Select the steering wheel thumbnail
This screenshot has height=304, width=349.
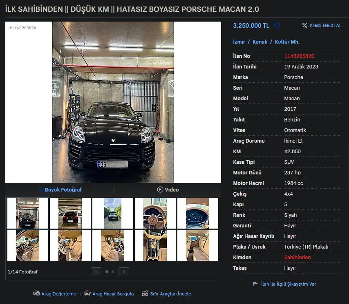click(155, 213)
